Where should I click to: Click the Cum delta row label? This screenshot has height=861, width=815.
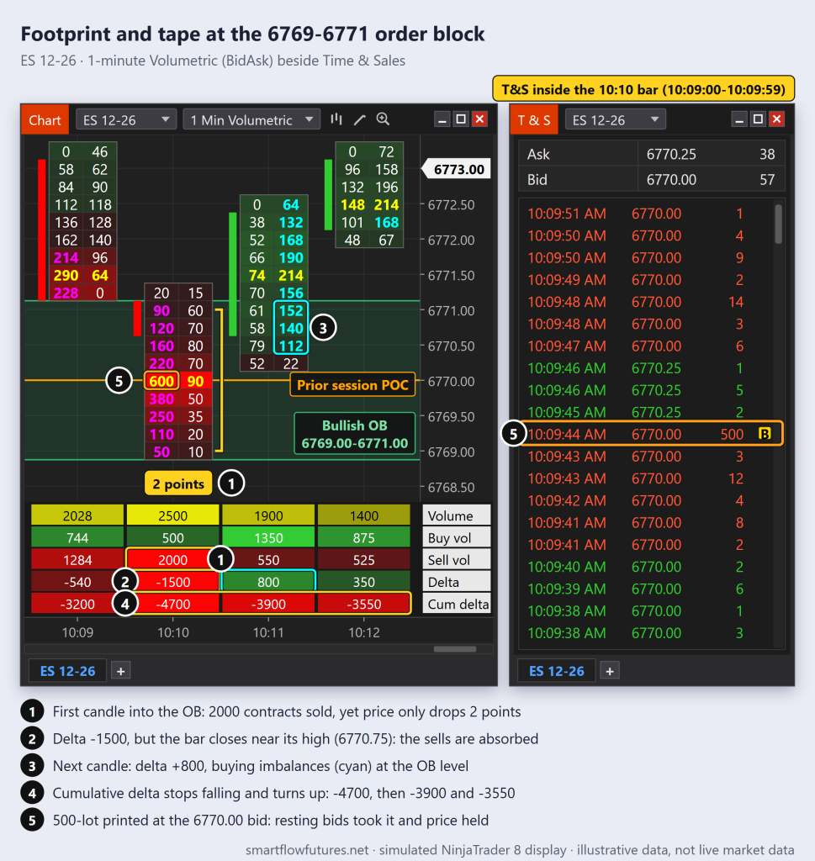456,604
